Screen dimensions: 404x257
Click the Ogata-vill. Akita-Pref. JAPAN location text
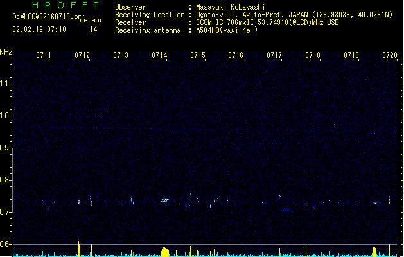(x=252, y=15)
